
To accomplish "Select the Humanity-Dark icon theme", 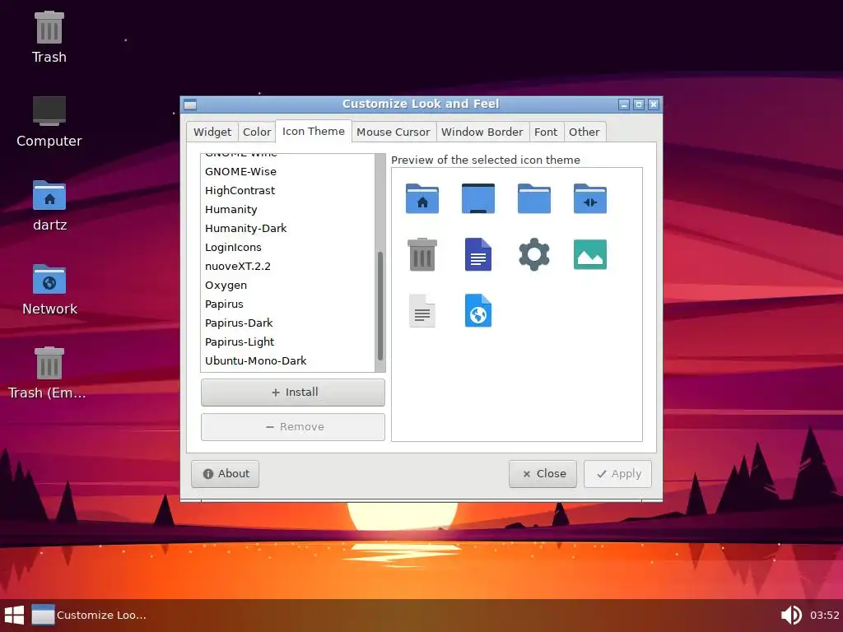I will coord(287,229).
